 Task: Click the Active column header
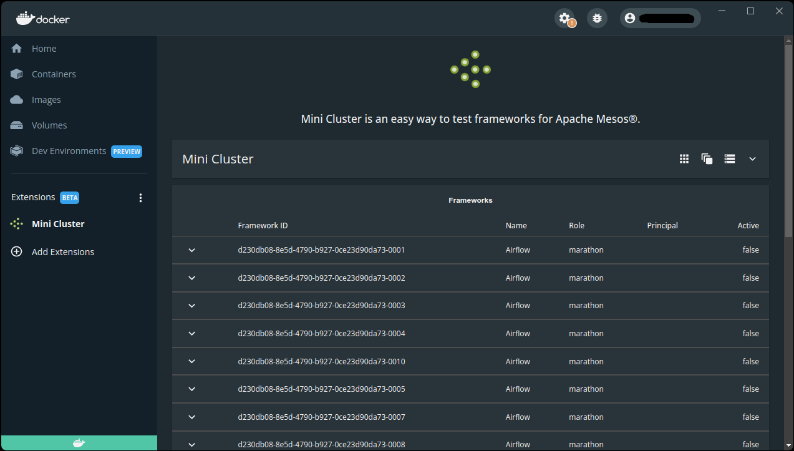tap(748, 226)
